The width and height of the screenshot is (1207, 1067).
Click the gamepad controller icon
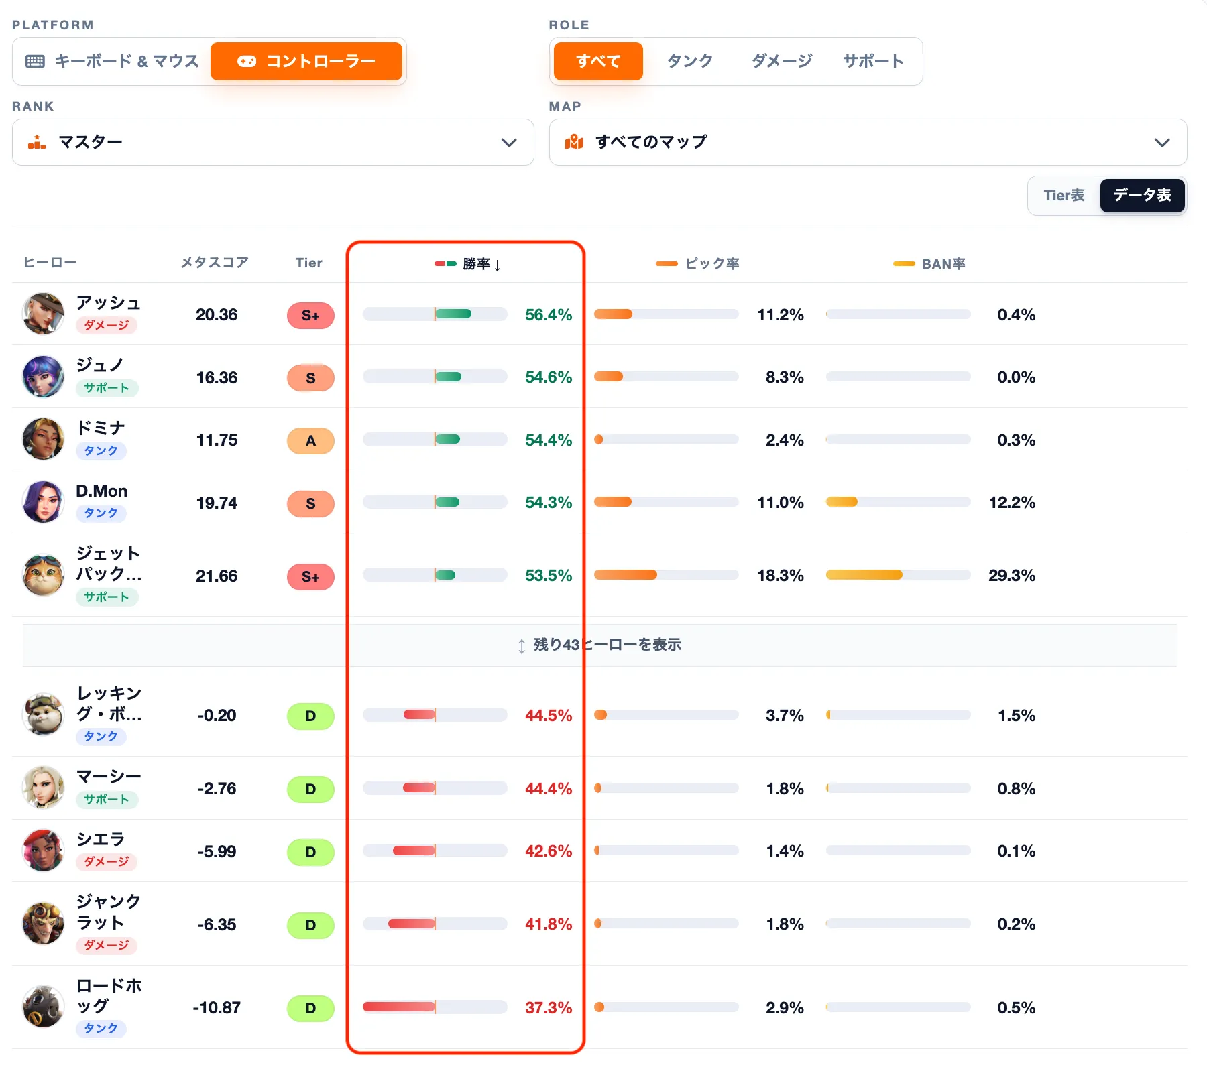[247, 61]
